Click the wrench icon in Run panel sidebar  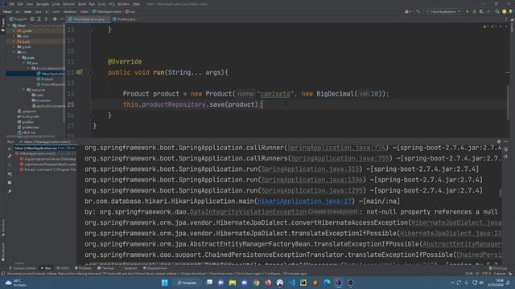click(x=10, y=157)
